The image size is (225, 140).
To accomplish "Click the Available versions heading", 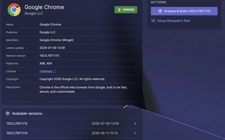I will [27, 113].
